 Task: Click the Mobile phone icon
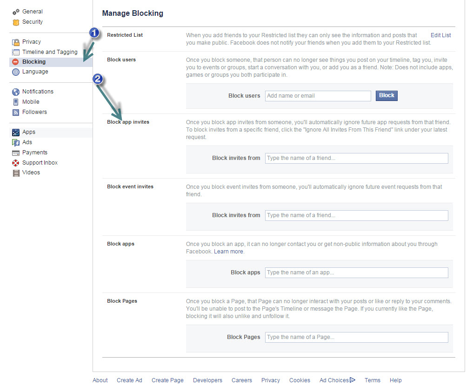click(16, 102)
